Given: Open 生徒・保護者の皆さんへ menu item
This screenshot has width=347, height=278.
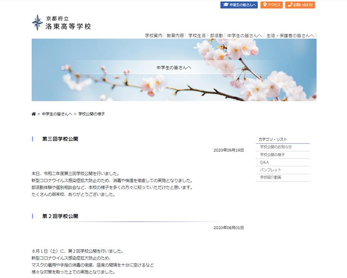Looking at the screenshot, I should tap(290, 35).
